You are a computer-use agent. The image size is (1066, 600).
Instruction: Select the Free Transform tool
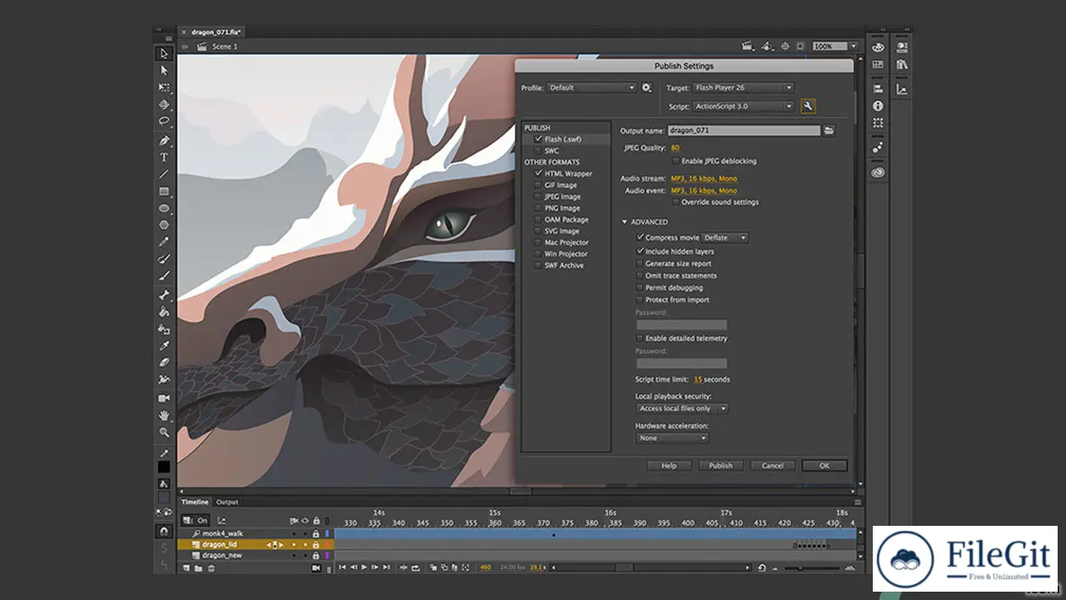164,87
